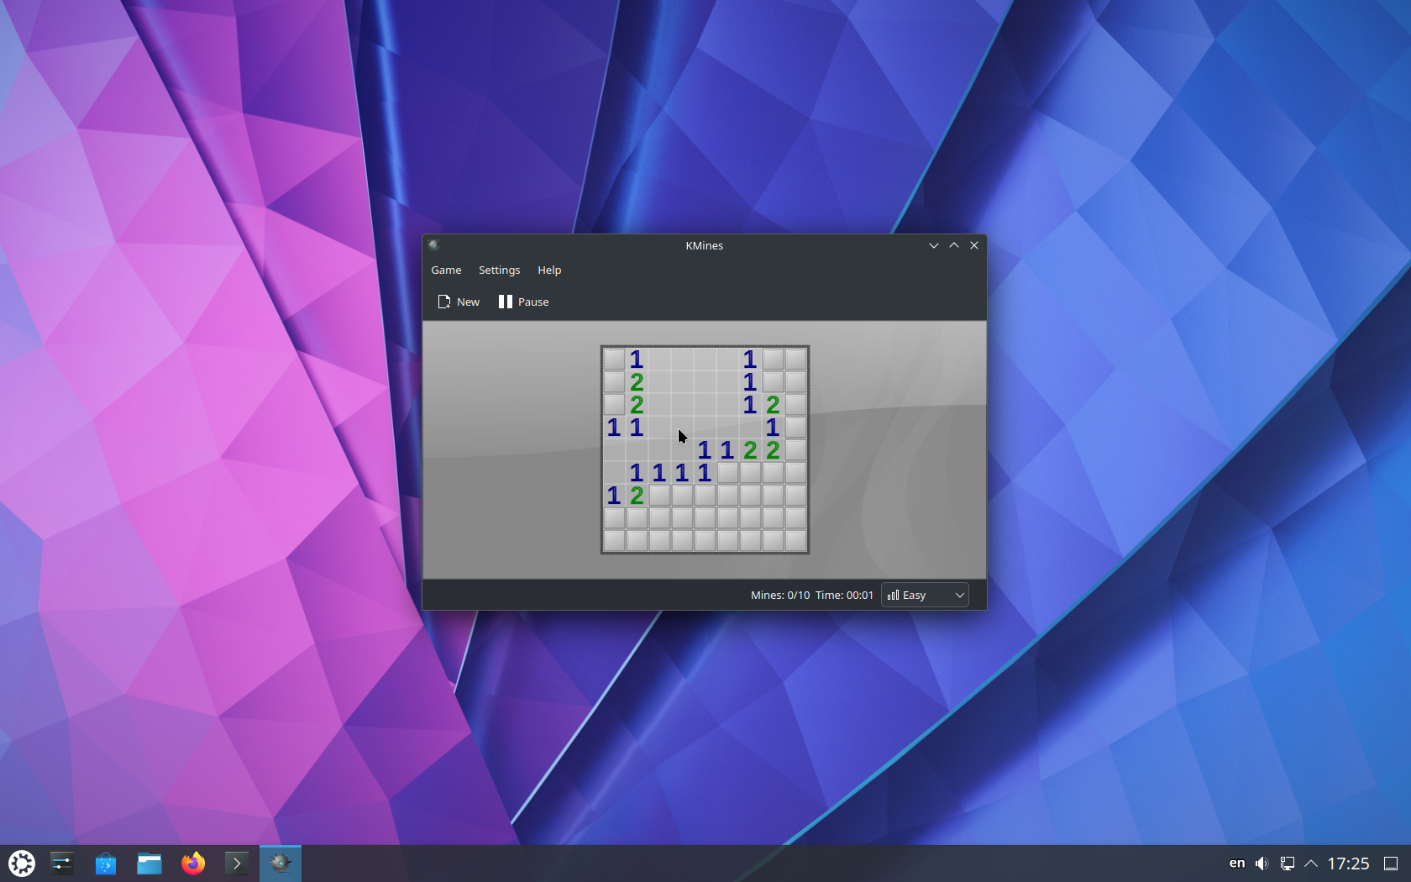Launch Firefox from the taskbar

pos(193,864)
